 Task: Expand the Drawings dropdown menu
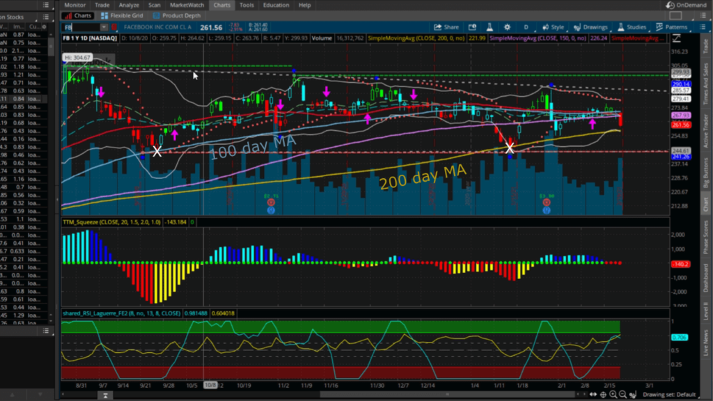(x=590, y=27)
